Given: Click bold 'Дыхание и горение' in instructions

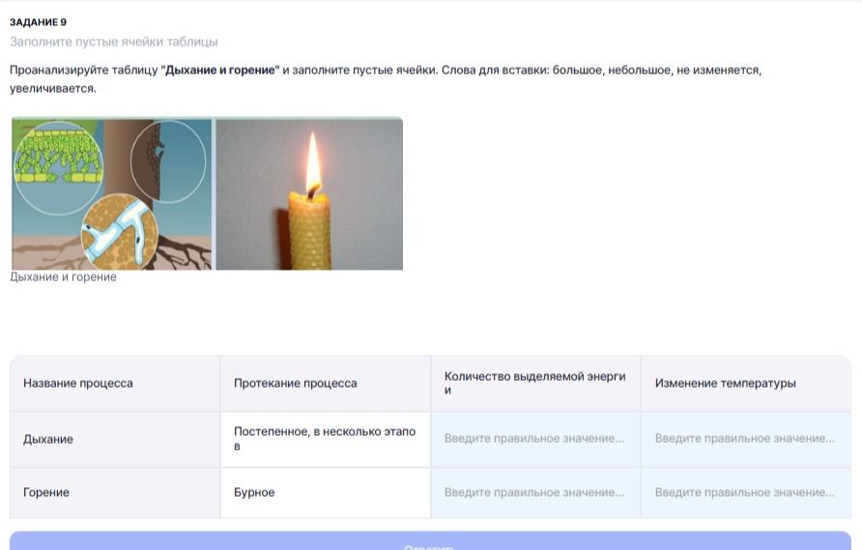Looking at the screenshot, I should [220, 70].
